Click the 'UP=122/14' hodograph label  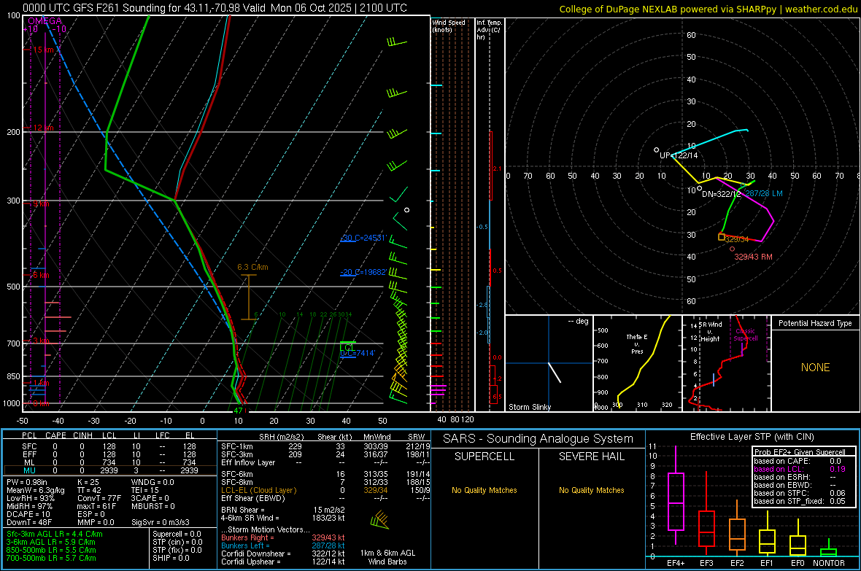click(679, 155)
